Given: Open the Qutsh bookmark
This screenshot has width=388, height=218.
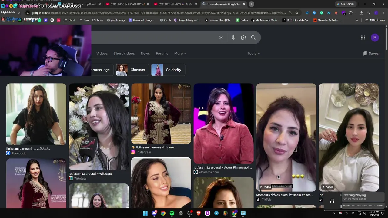Looking at the screenshot, I should [165, 20].
